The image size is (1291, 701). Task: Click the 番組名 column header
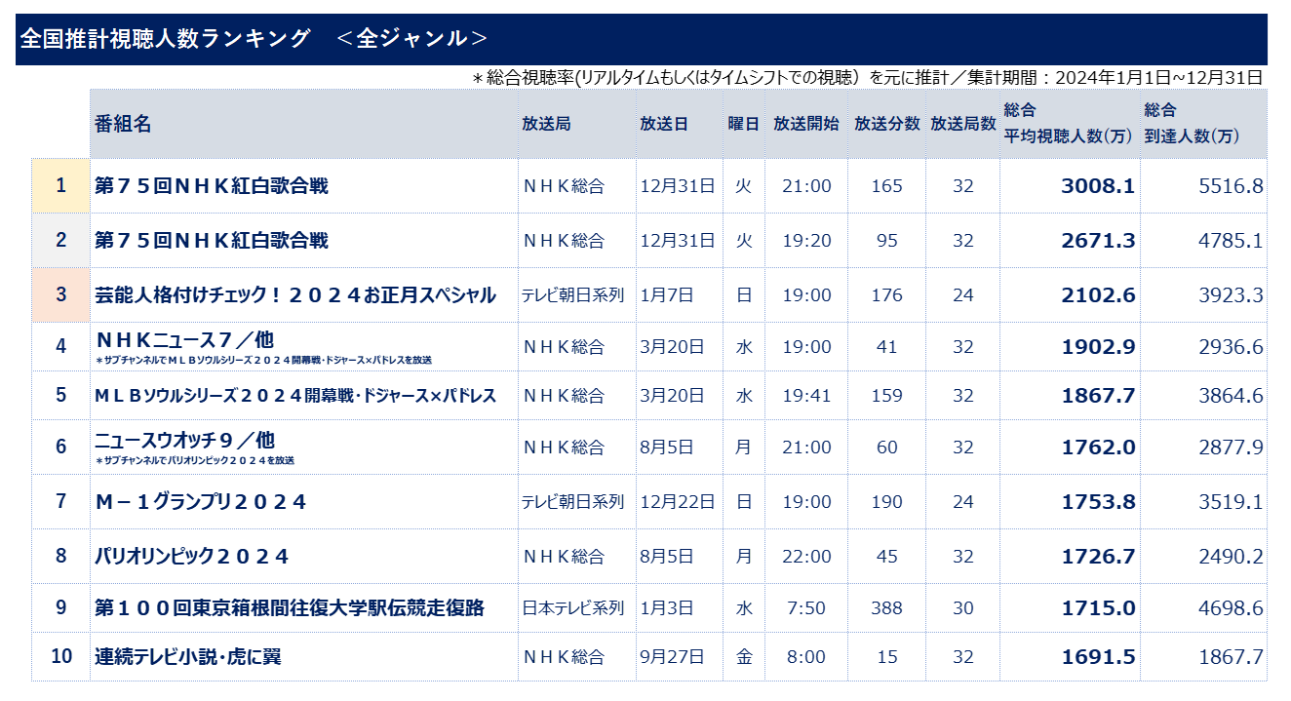click(x=123, y=124)
